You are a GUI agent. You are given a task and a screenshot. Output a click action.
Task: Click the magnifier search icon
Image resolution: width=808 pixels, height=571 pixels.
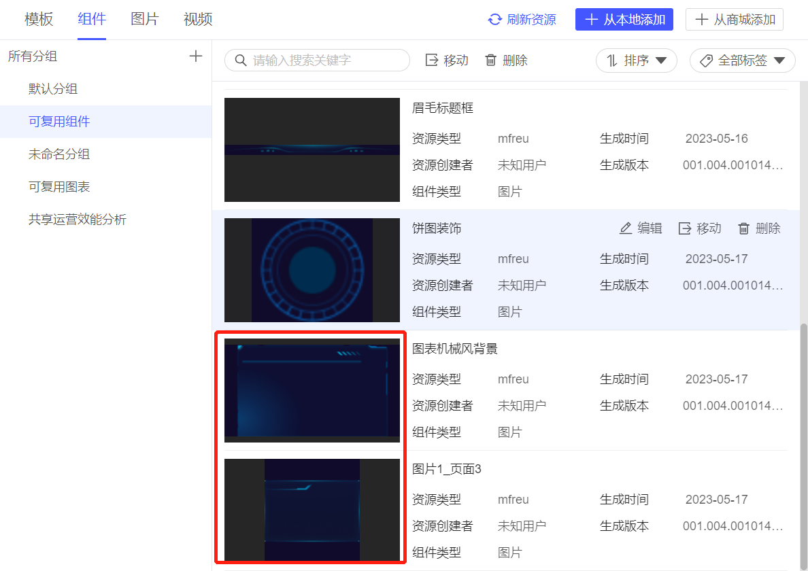[240, 60]
